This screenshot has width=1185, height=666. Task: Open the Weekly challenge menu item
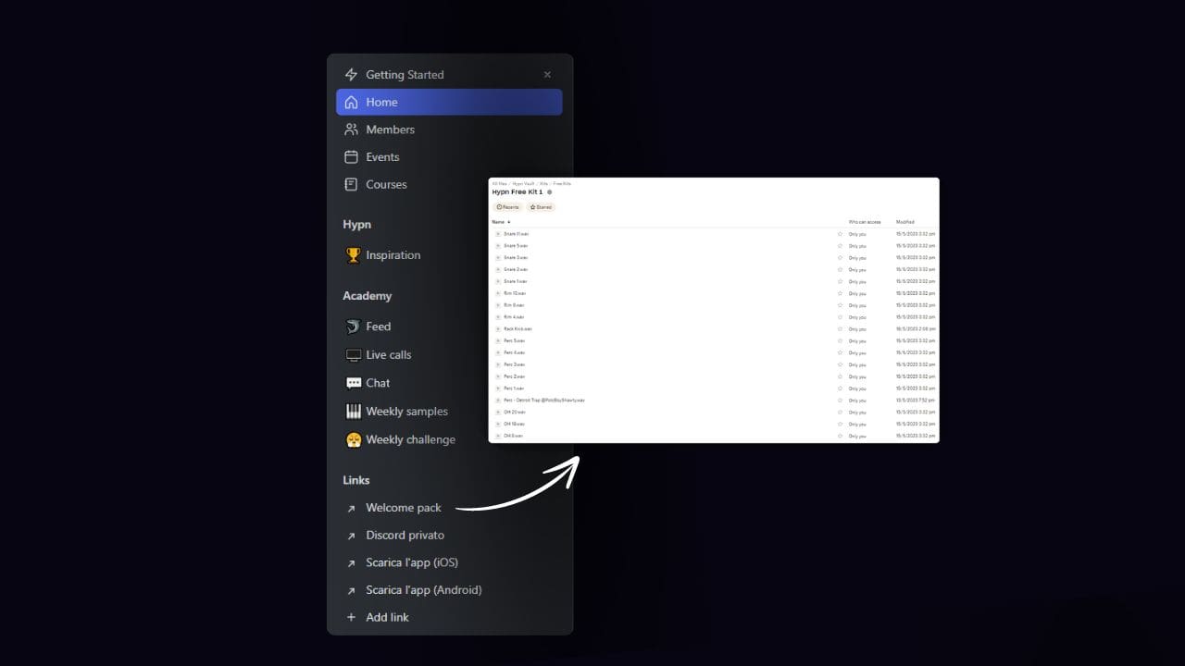click(410, 440)
